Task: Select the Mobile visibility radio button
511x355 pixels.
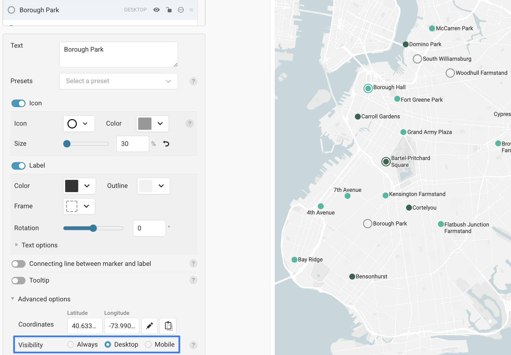Action: coord(148,345)
